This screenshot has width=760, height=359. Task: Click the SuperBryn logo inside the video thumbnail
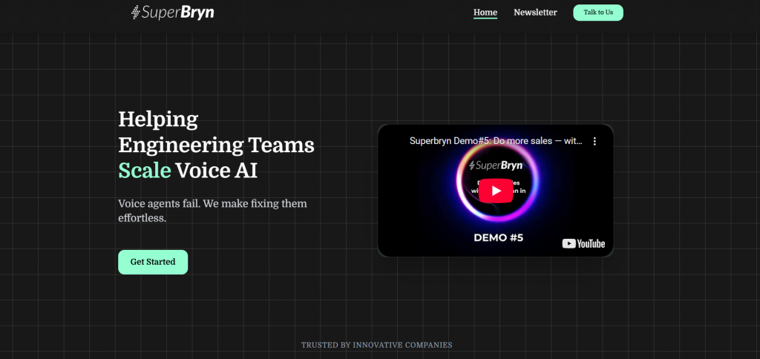(496, 165)
